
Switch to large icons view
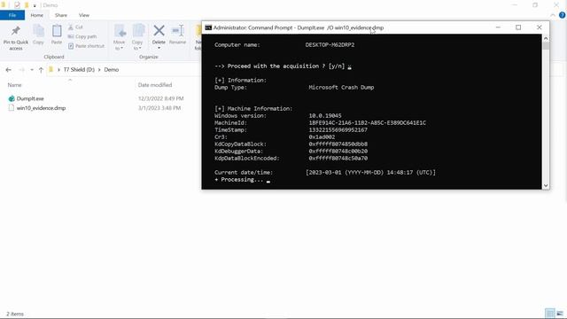(560, 313)
